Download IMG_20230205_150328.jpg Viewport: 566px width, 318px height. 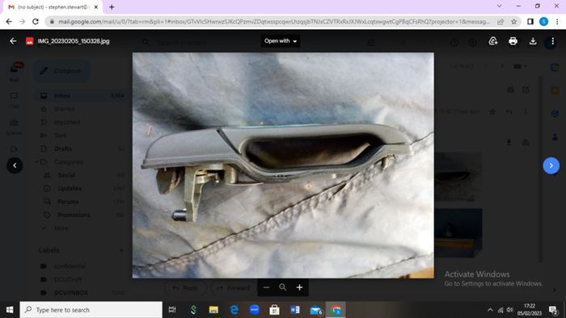[533, 41]
